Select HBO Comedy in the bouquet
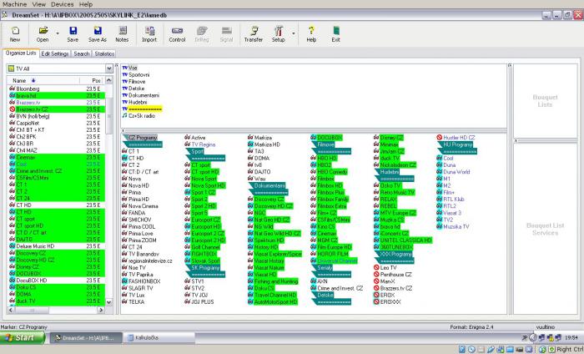 pos(330,172)
